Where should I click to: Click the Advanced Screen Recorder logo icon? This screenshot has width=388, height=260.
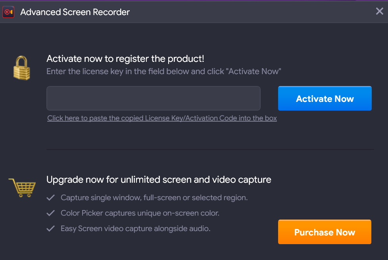tap(8, 12)
